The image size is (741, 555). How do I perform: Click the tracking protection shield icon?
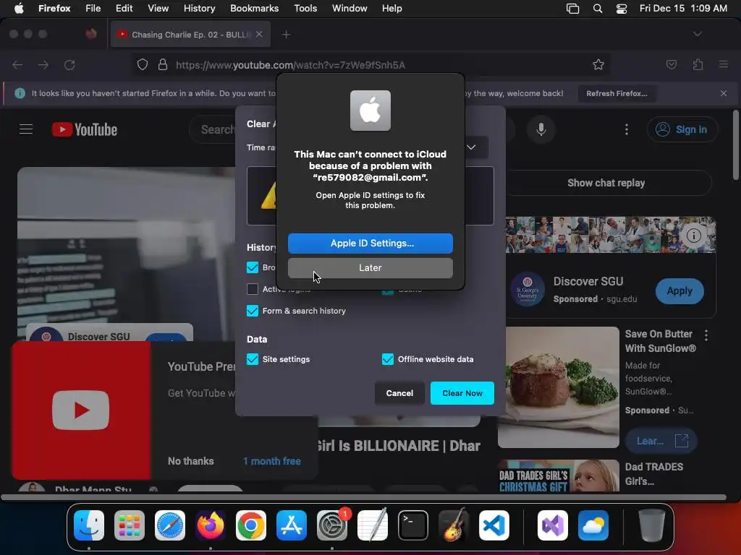143,64
